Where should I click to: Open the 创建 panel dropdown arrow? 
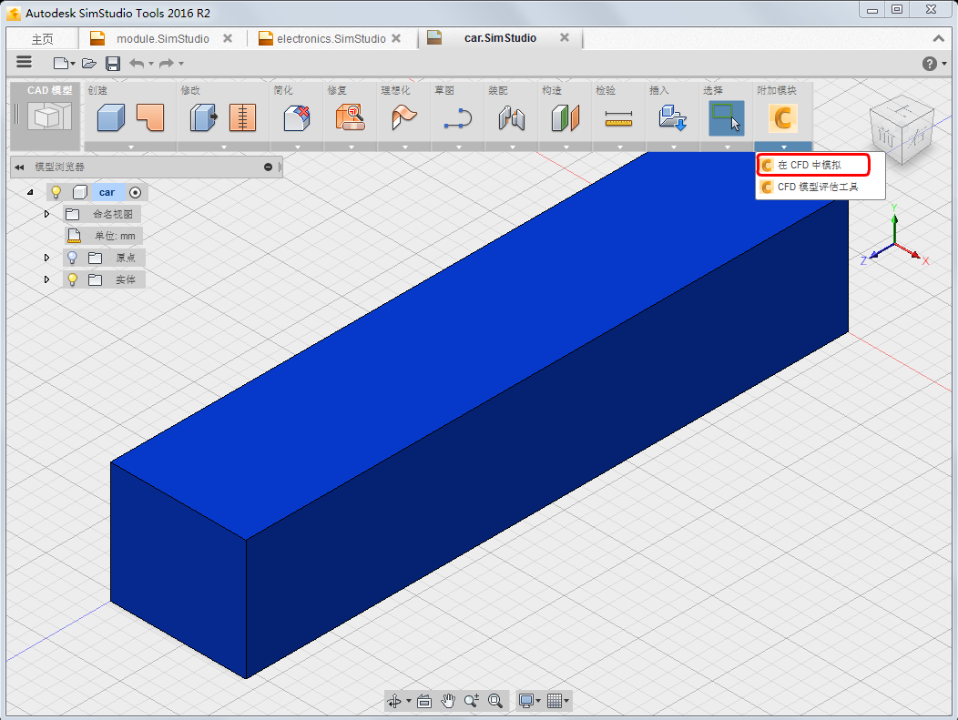pos(131,147)
